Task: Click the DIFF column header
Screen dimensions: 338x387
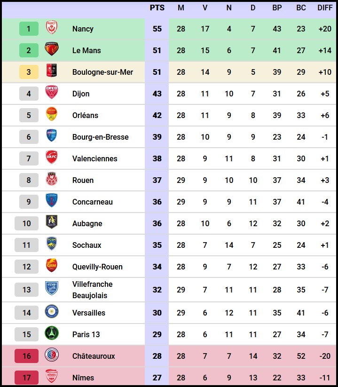Action: (325, 8)
